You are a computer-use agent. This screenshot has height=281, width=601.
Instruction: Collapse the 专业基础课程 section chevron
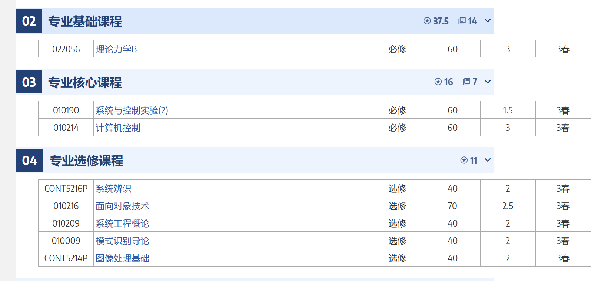pos(488,21)
